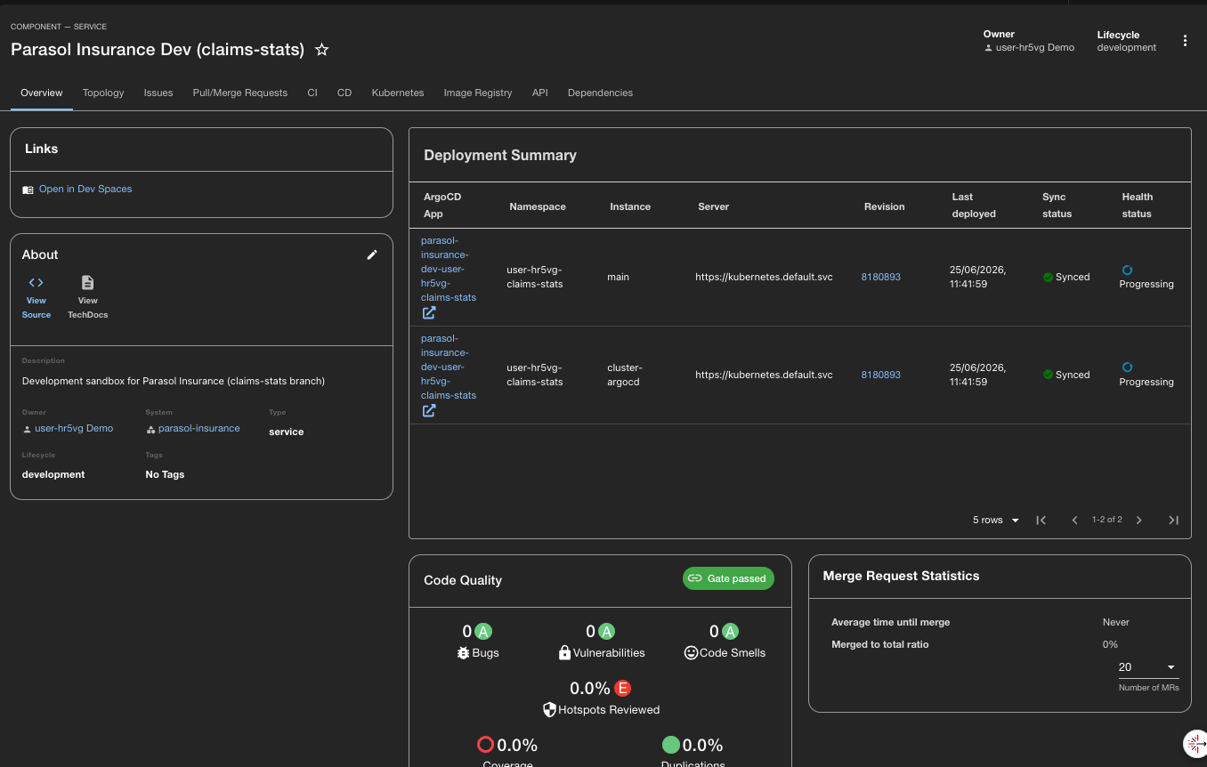The width and height of the screenshot is (1207, 767).
Task: Open View Source code icon
Action: [36, 282]
